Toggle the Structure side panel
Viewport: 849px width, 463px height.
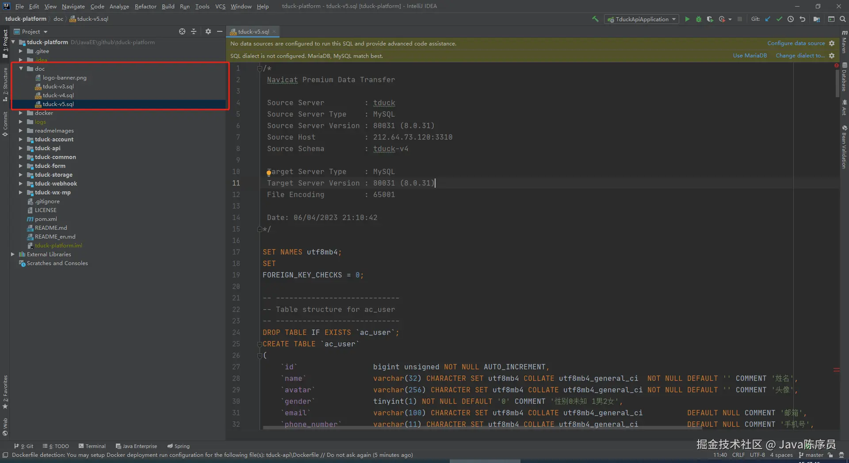pyautogui.click(x=5, y=84)
